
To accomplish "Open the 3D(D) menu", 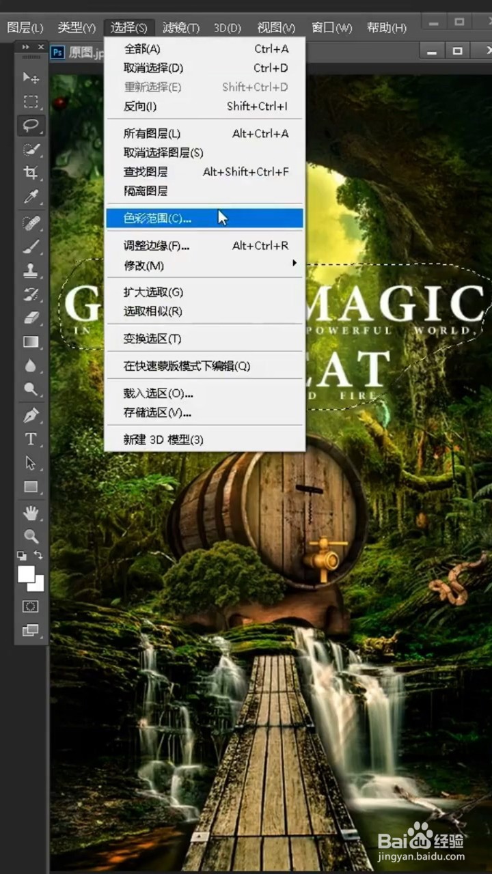I will tap(228, 27).
